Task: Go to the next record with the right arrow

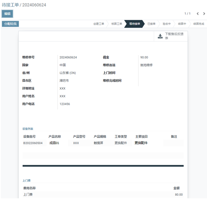Action: click(204, 13)
